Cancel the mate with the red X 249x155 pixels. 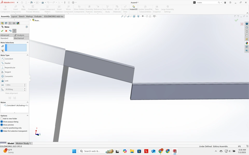pos(6,31)
